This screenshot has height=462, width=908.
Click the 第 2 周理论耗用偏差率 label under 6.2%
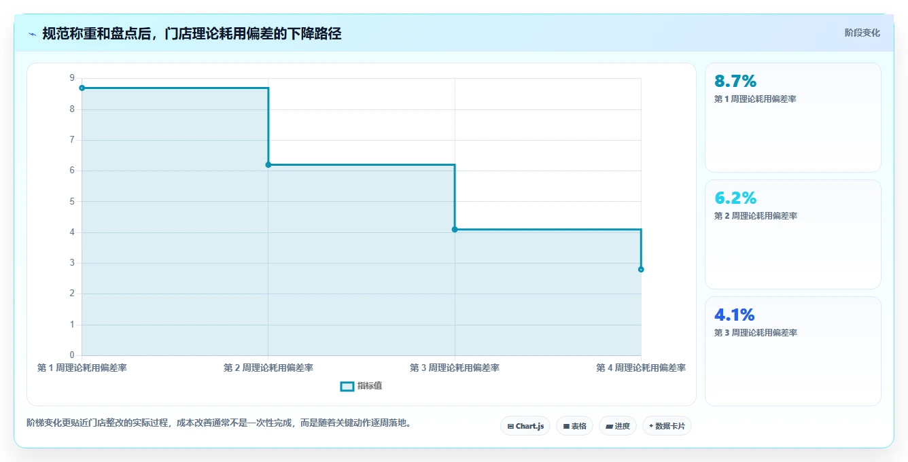pos(755,216)
